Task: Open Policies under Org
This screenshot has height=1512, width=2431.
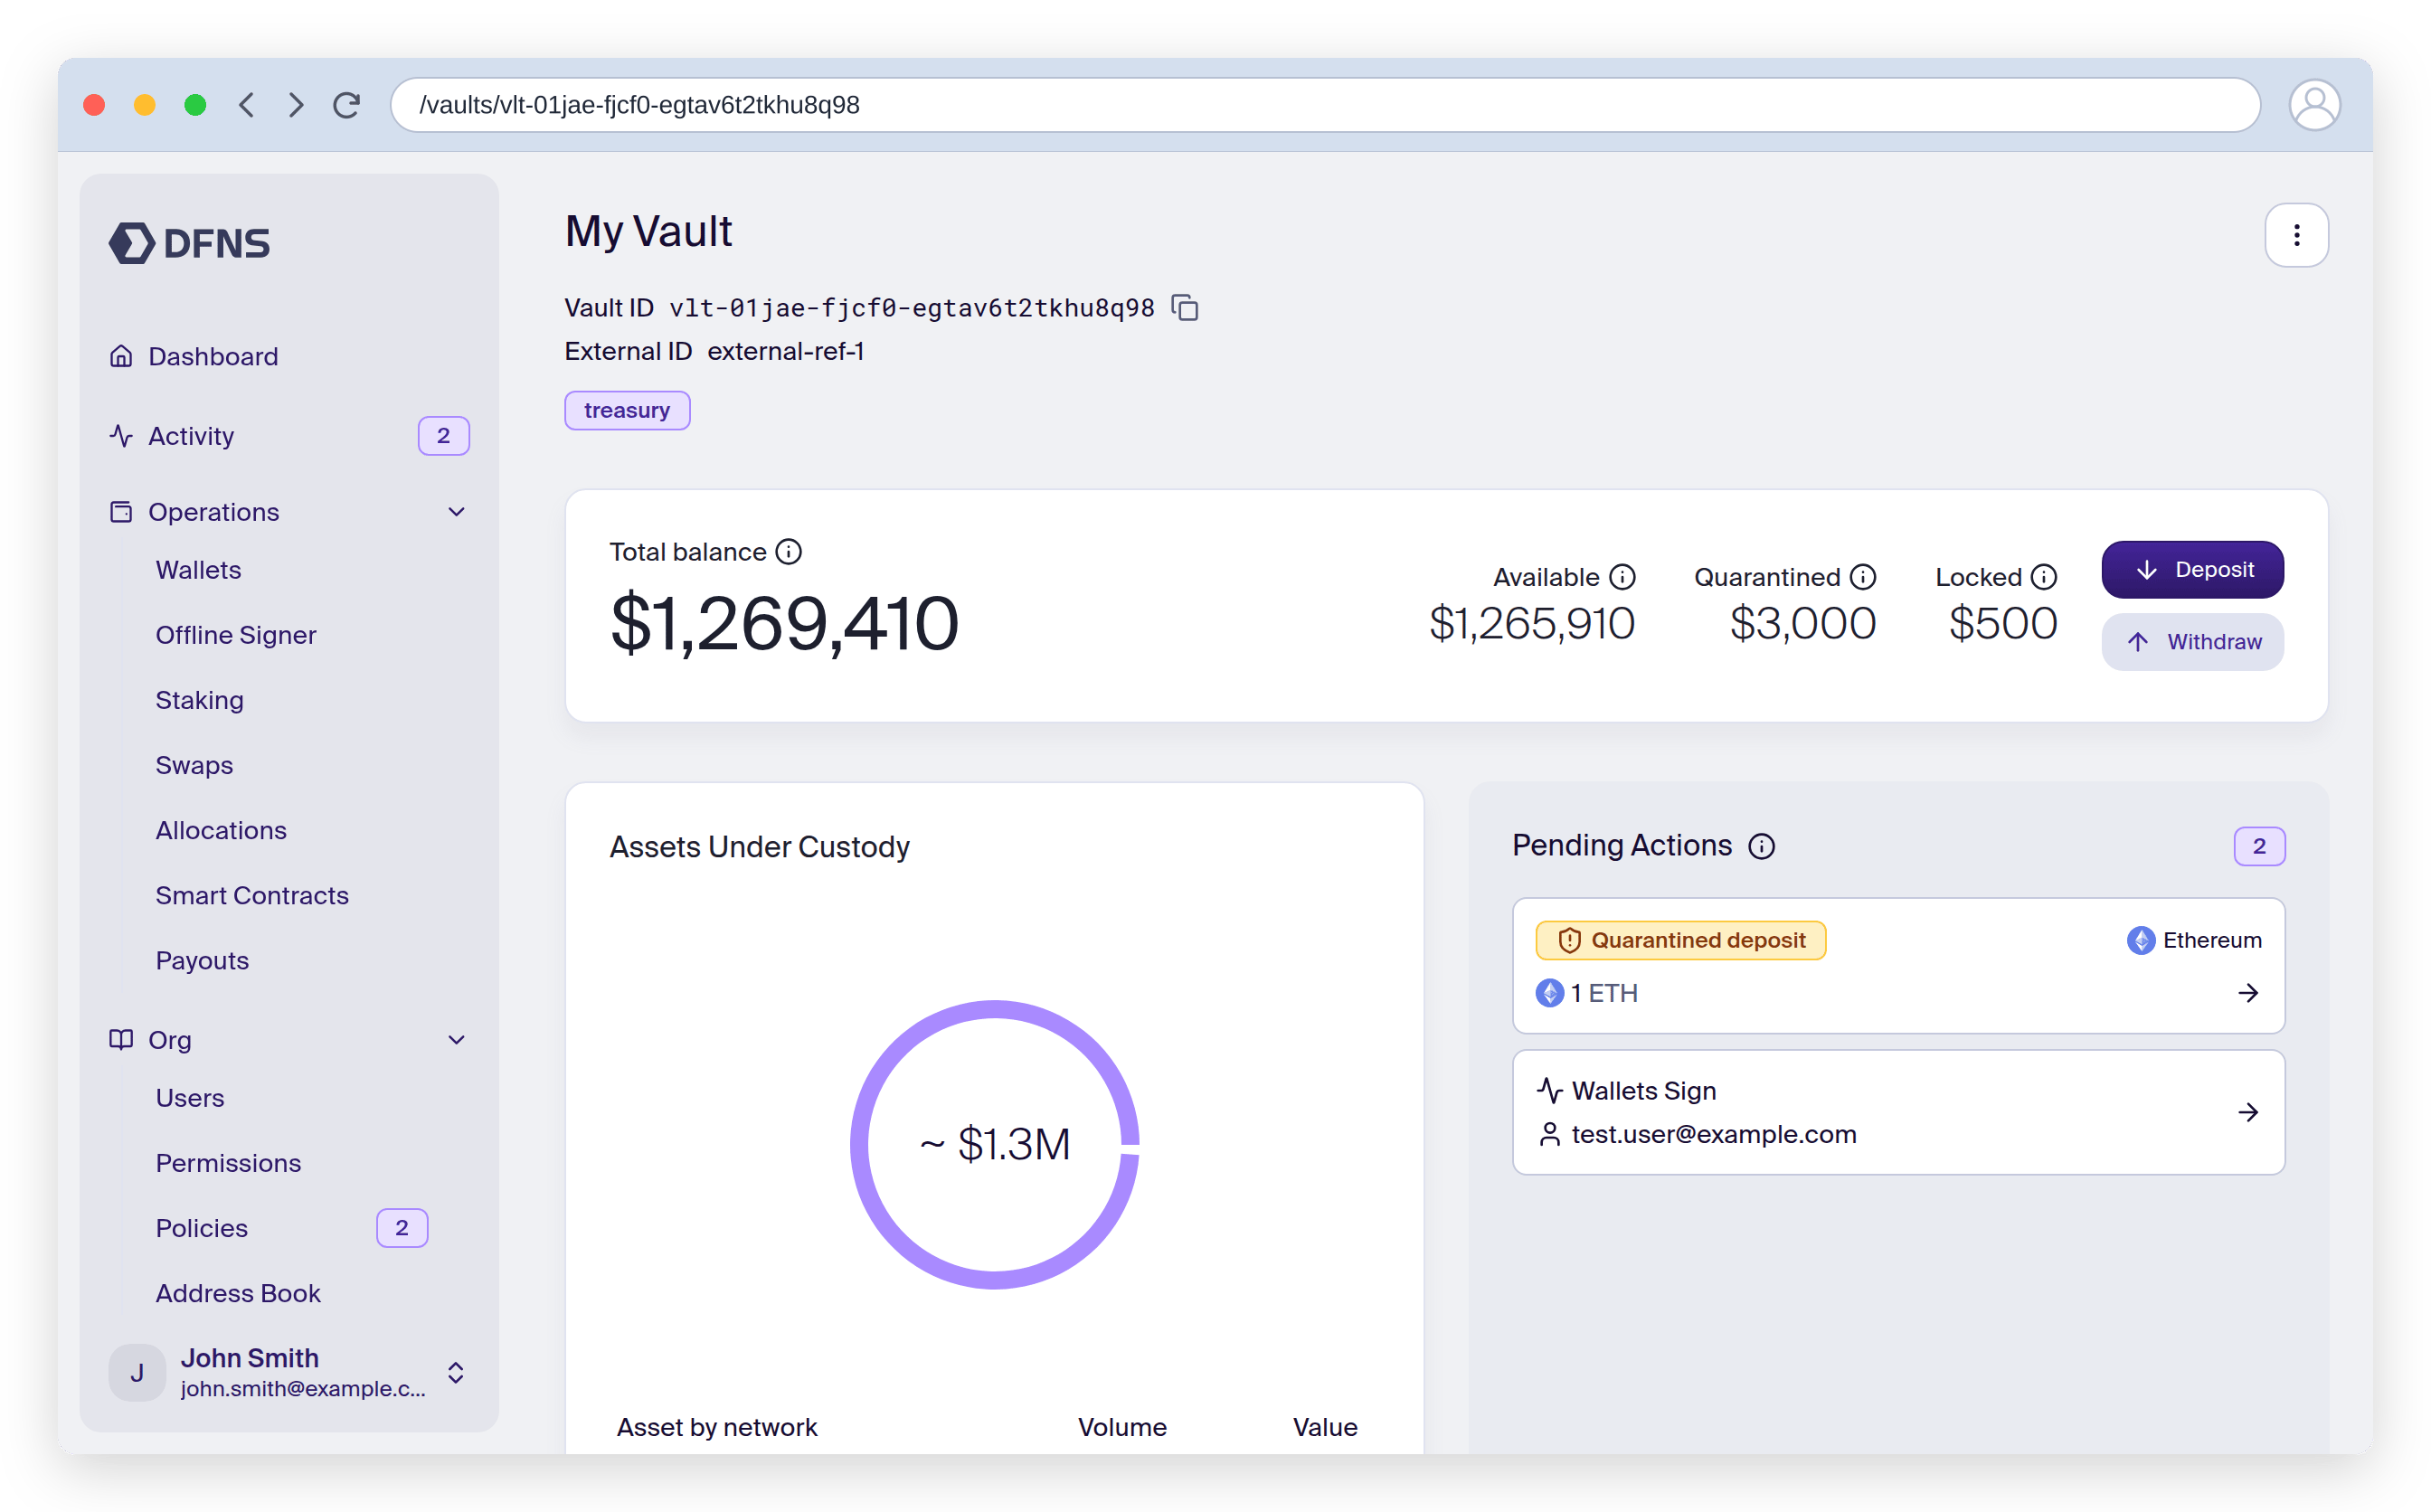Action: (x=201, y=1228)
